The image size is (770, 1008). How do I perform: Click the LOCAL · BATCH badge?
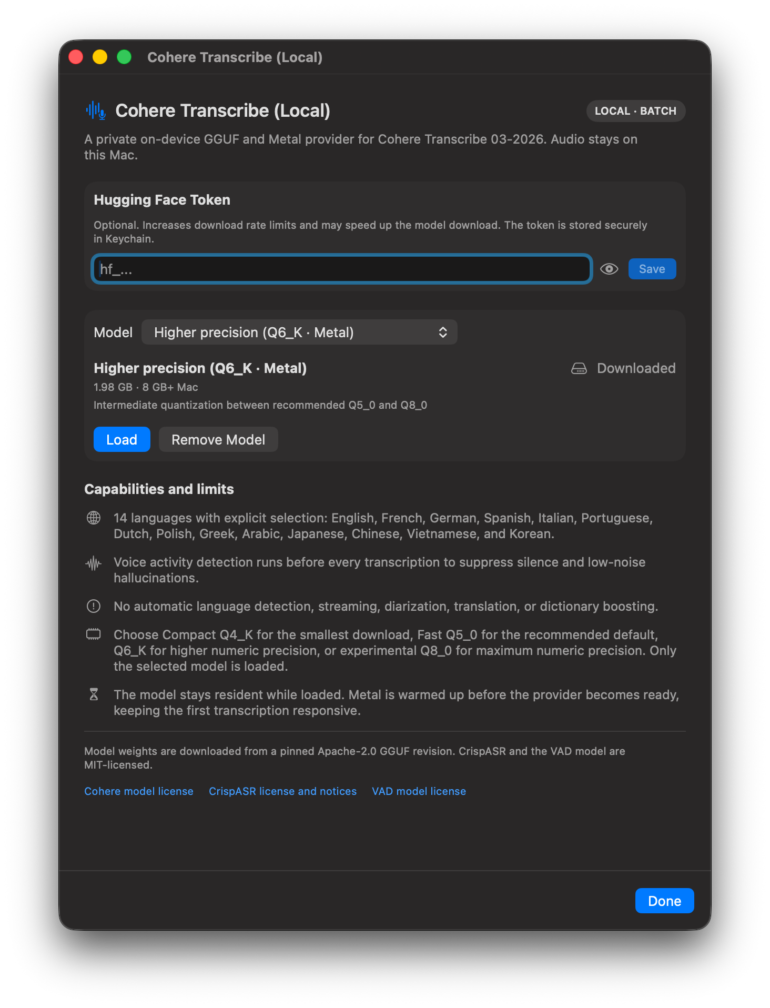click(x=635, y=111)
